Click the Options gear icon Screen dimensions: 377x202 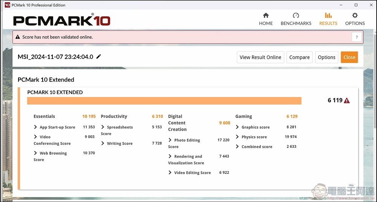pos(355,15)
